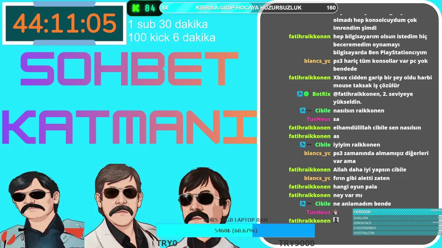
Task: Click the emote in fatihraikkonen's bottom chat message
Action: coord(336,220)
